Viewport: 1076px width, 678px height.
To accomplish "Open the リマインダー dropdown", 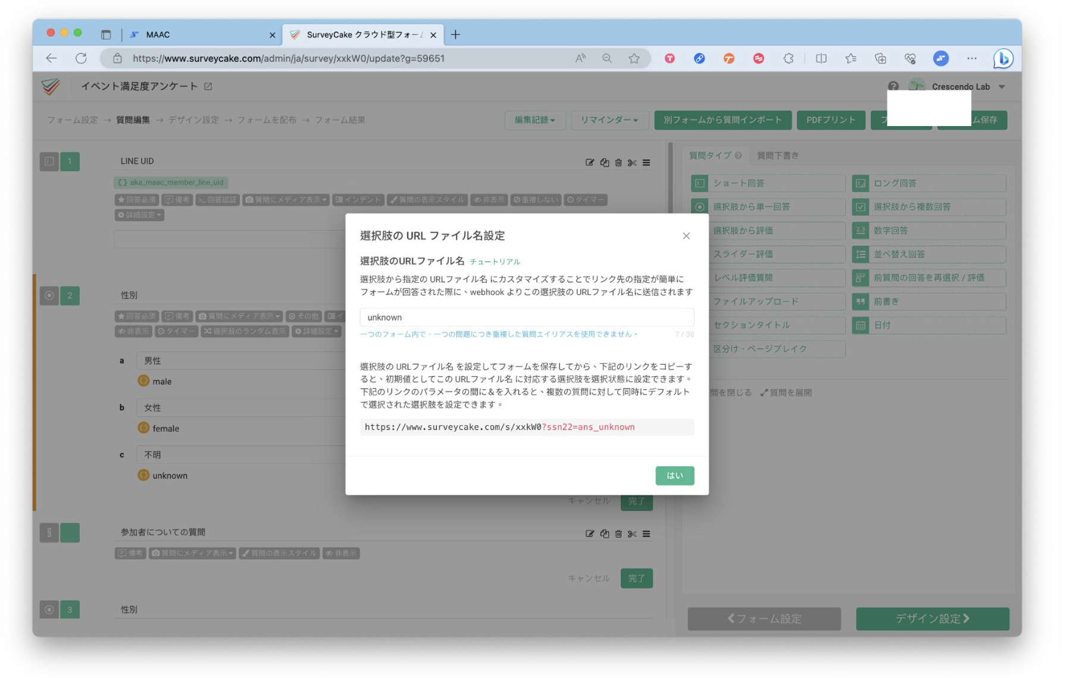I will [609, 120].
